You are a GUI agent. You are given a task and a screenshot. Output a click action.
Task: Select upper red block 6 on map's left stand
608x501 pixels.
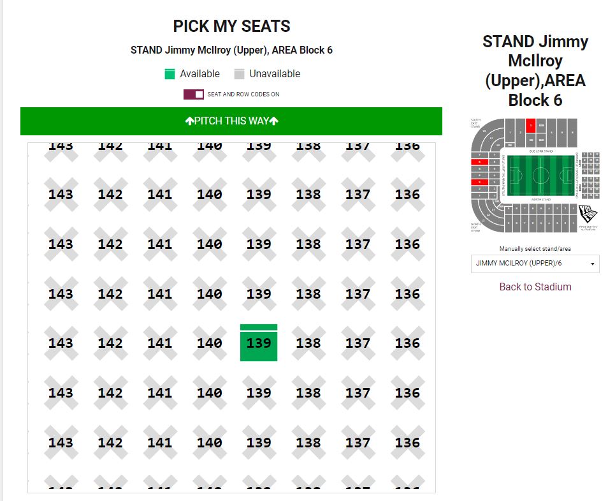point(479,162)
